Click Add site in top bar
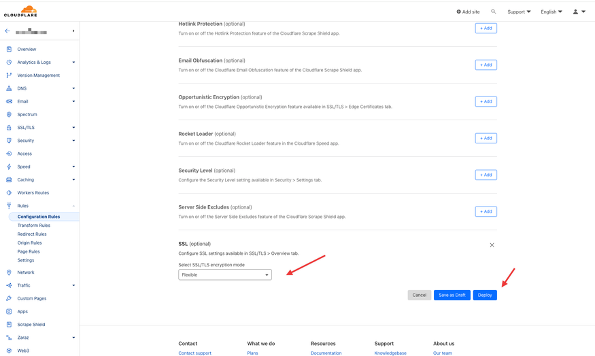Image resolution: width=595 pixels, height=356 pixels. pos(468,12)
